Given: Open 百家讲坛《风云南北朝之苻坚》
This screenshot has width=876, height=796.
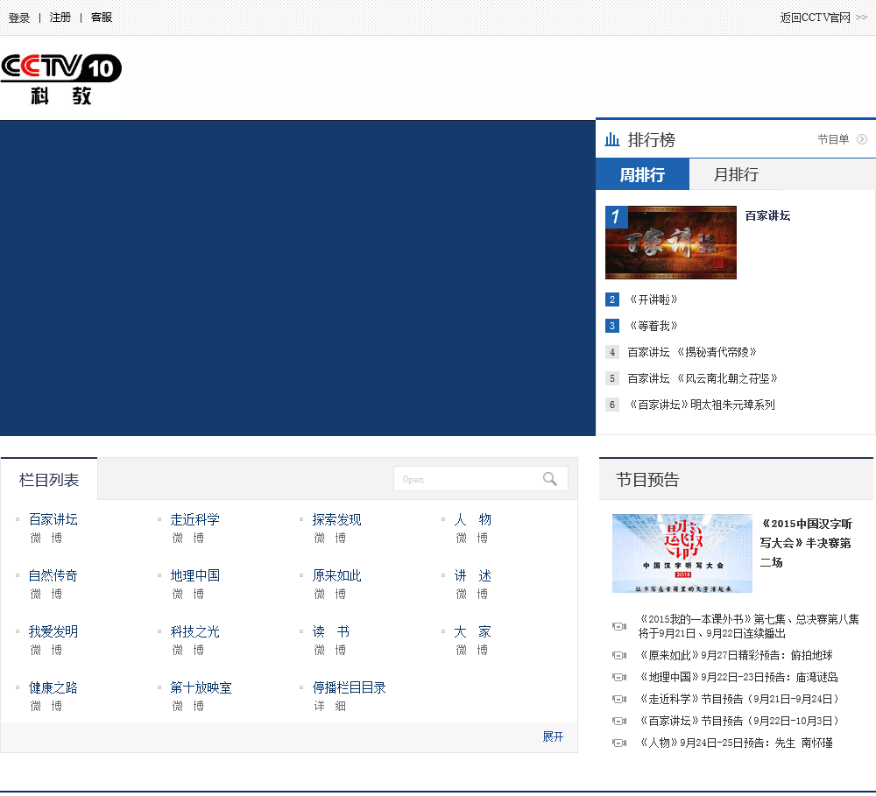Looking at the screenshot, I should [x=703, y=378].
